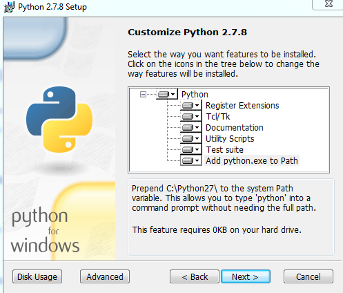Viewport: 343px width, 293px height.
Task: Open install dropdown beside Utility Scripts
Action: [x=190, y=138]
